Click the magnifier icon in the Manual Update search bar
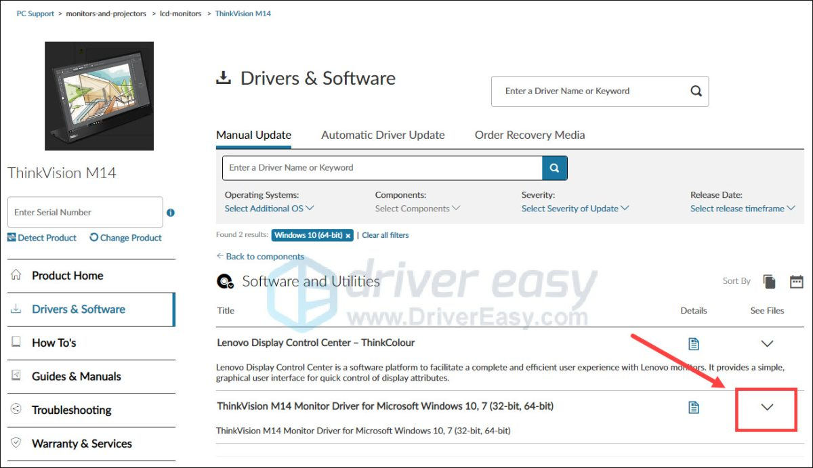813x468 pixels. tap(554, 167)
